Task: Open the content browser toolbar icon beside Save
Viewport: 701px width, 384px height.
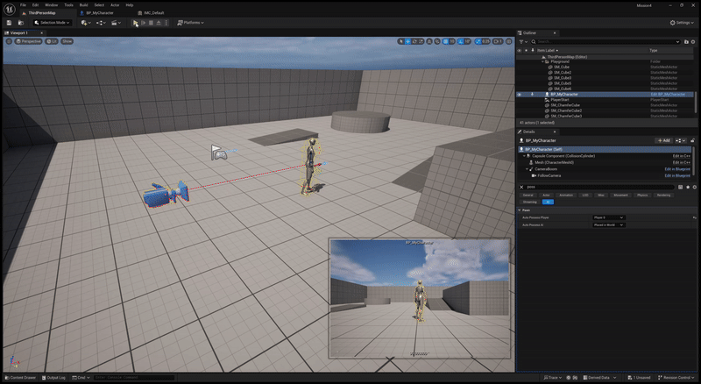Action: [x=20, y=23]
